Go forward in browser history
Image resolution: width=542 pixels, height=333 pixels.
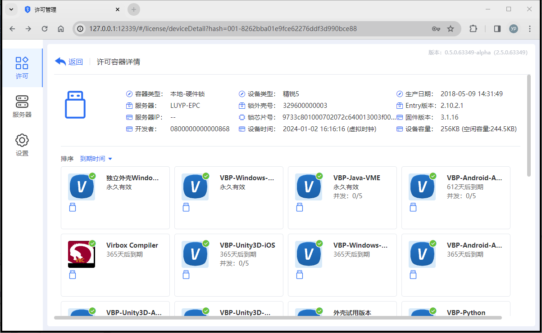pyautogui.click(x=28, y=29)
